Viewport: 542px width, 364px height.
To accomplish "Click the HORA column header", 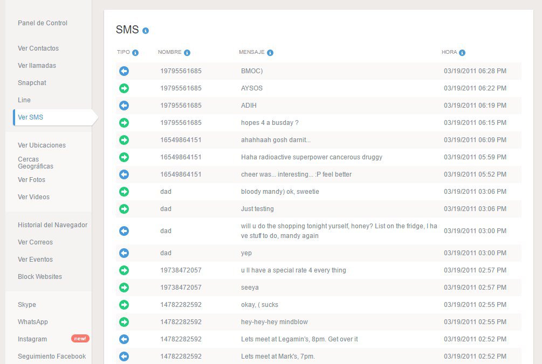I will click(x=449, y=52).
